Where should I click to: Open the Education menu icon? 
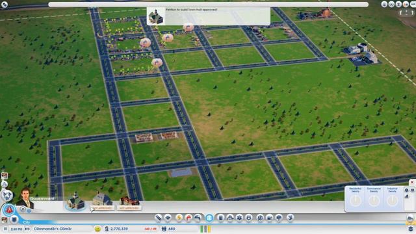coord(260,218)
